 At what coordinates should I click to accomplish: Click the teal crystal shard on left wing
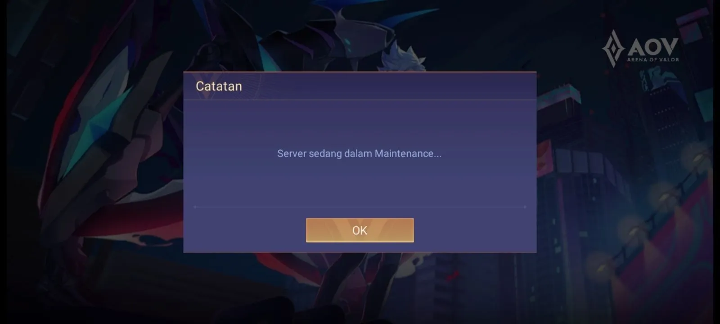point(94,130)
